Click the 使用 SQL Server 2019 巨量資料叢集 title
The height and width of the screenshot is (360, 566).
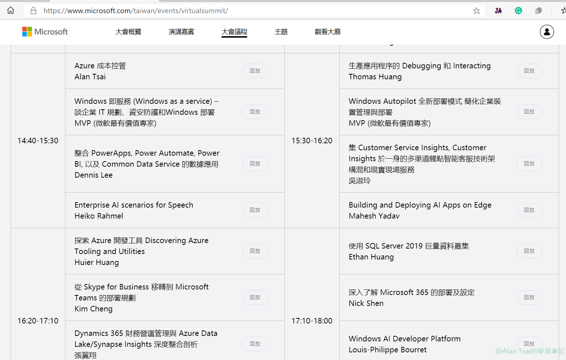tap(409, 246)
